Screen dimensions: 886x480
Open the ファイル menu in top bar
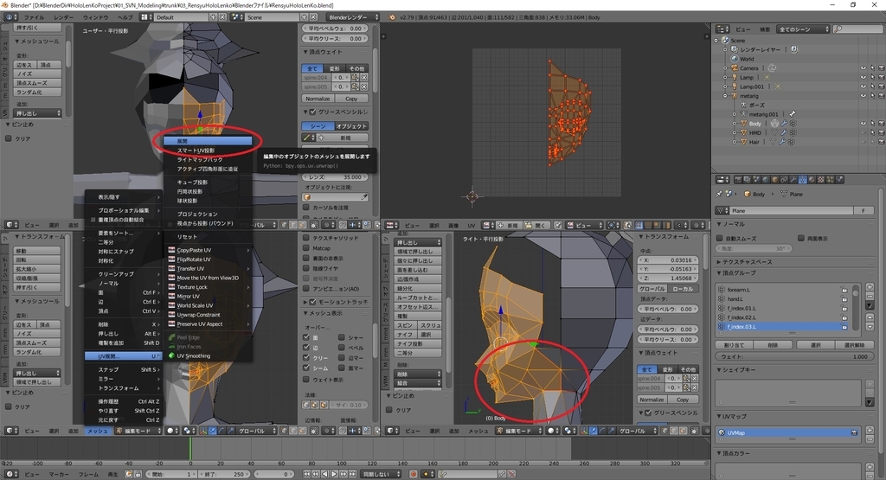click(34, 17)
